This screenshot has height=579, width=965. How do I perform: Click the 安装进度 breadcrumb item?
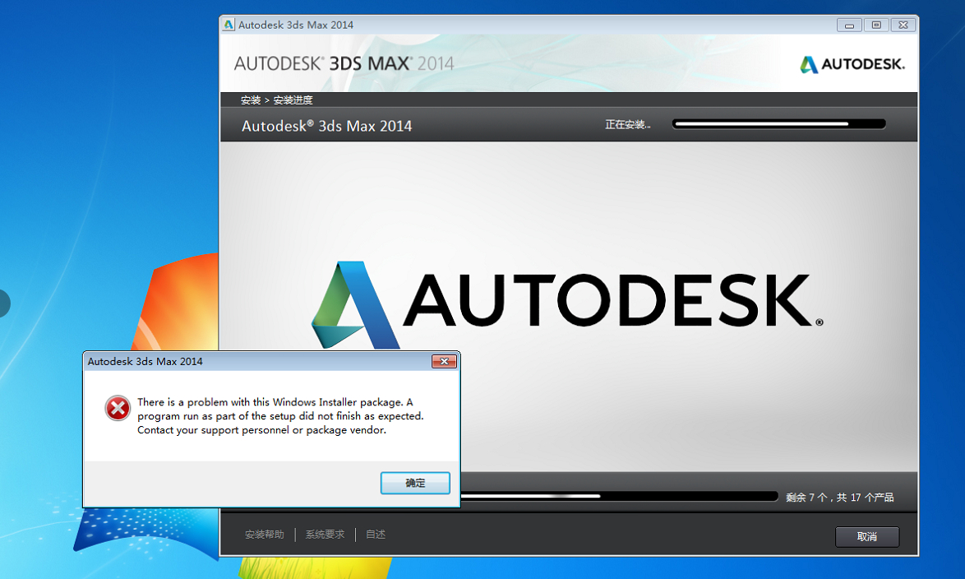293,100
